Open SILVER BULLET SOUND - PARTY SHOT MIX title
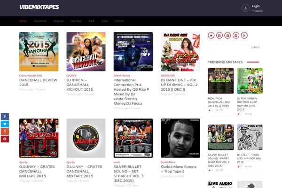This screenshot has width=282, height=188. [219, 160]
